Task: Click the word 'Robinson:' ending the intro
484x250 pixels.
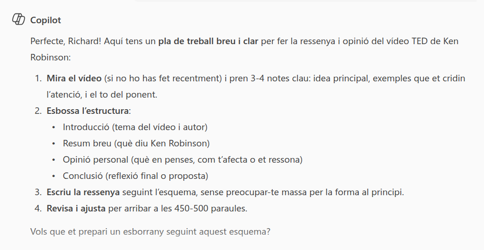Action: tap(51, 57)
